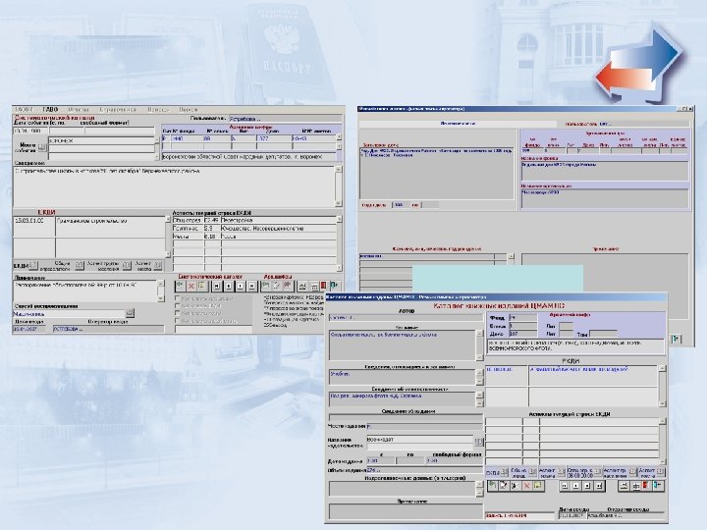Click the red book icon in the ГАВО window toolbar
The width and height of the screenshot is (707, 530).
pos(323,286)
